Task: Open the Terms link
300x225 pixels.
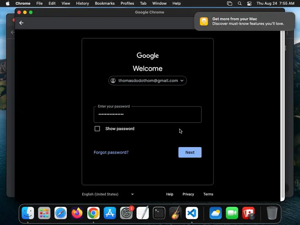Action: (208, 194)
